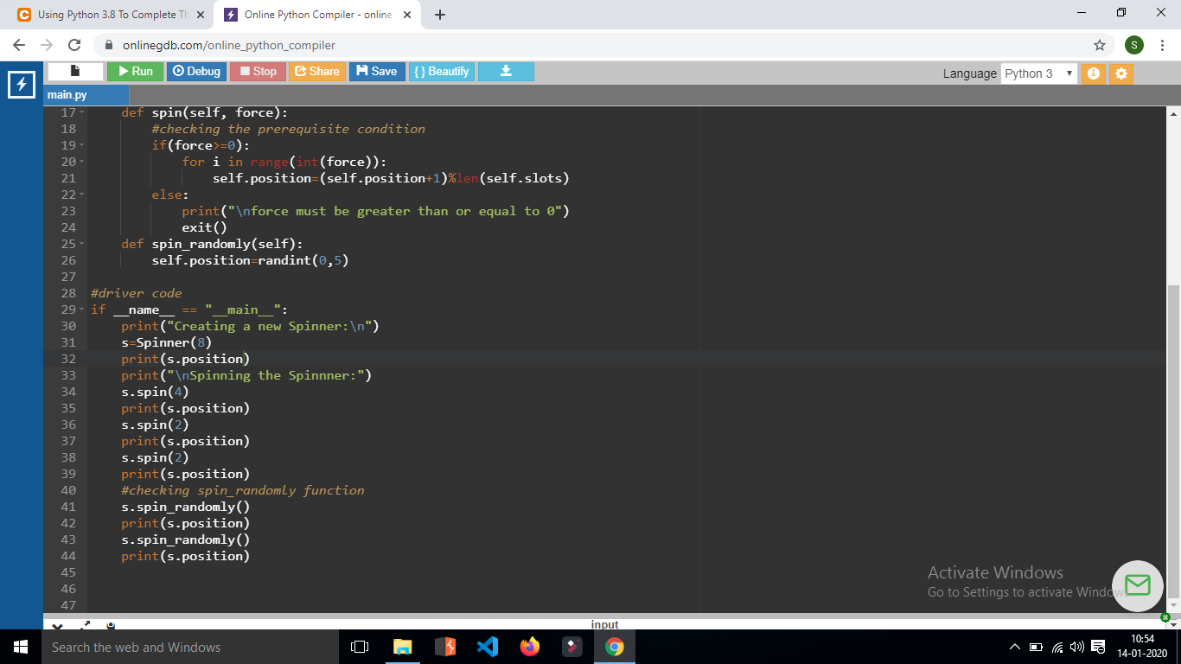This screenshot has width=1181, height=664.
Task: Click Search the web and Windows box
Action: pyautogui.click(x=190, y=647)
